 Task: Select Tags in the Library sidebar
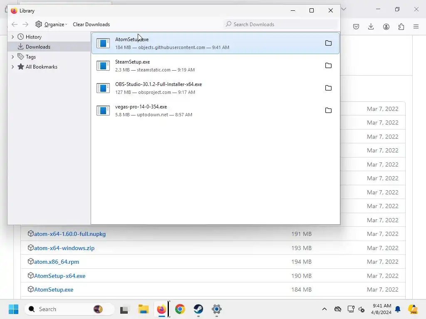point(31,56)
